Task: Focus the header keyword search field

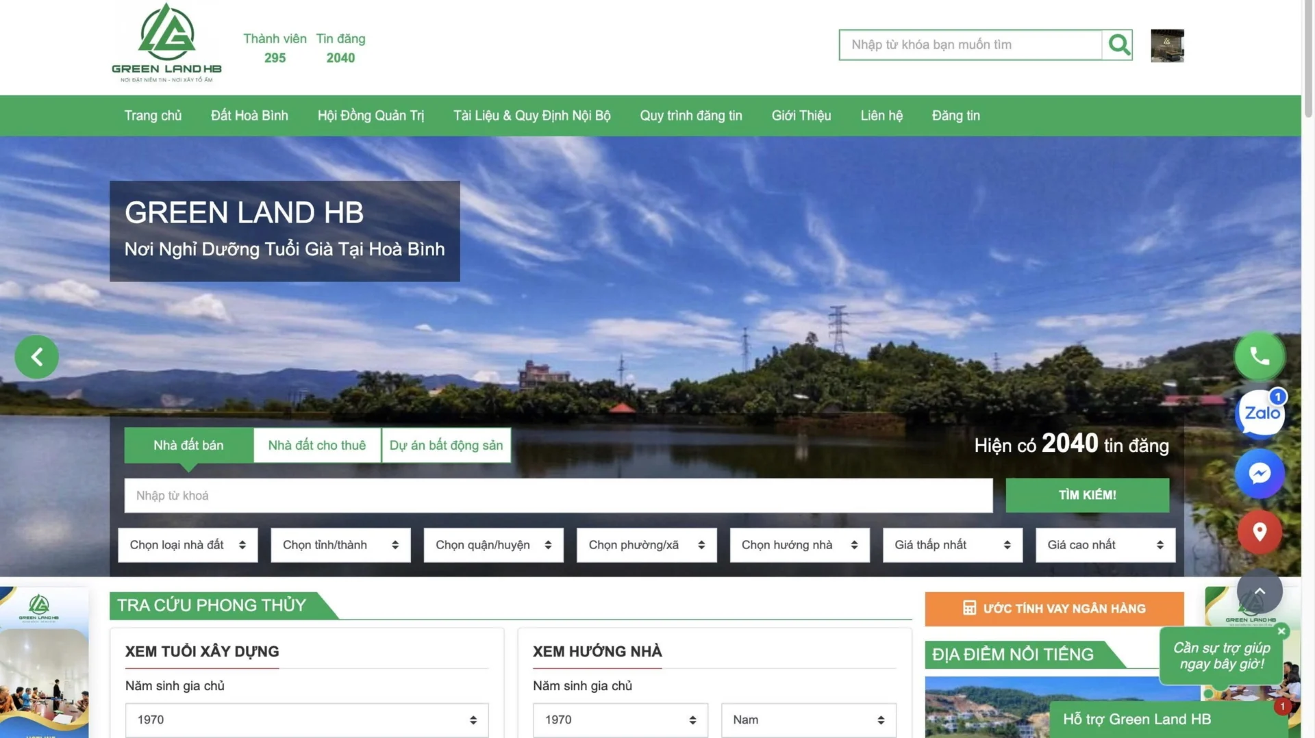Action: (970, 44)
